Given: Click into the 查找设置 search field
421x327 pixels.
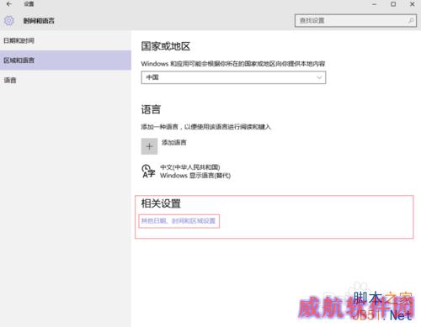Looking at the screenshot, I should tap(355, 20).
